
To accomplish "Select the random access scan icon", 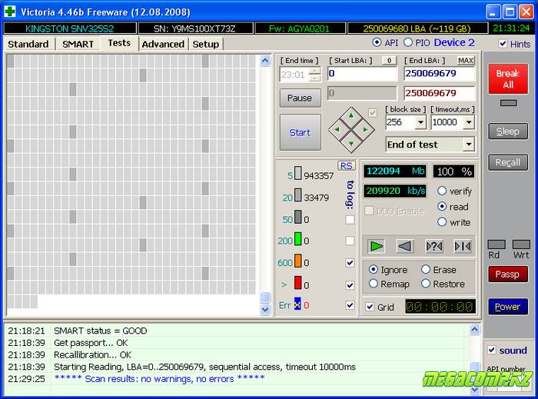I will 433,246.
